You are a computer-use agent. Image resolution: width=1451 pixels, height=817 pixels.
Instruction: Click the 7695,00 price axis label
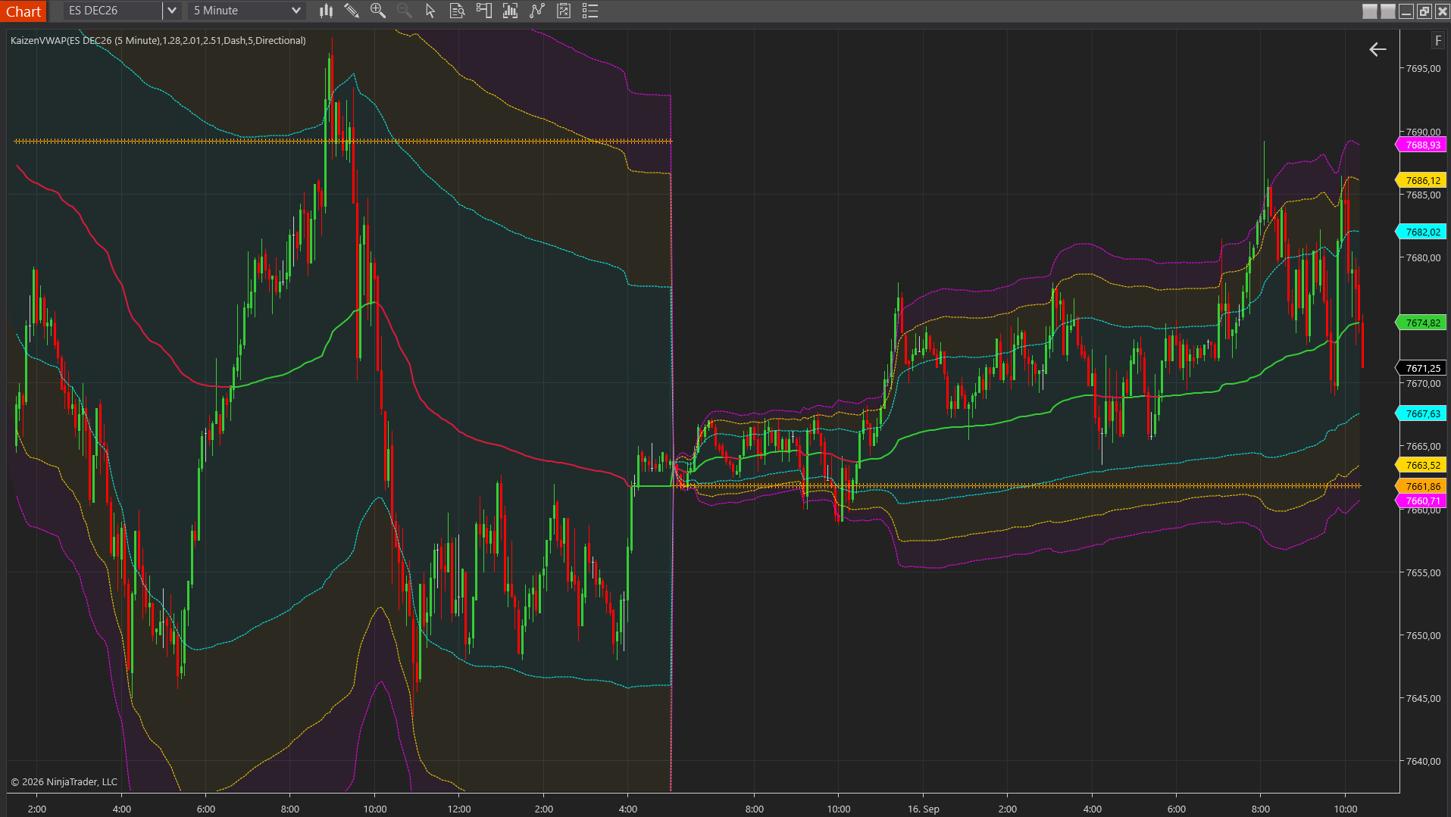point(1423,68)
